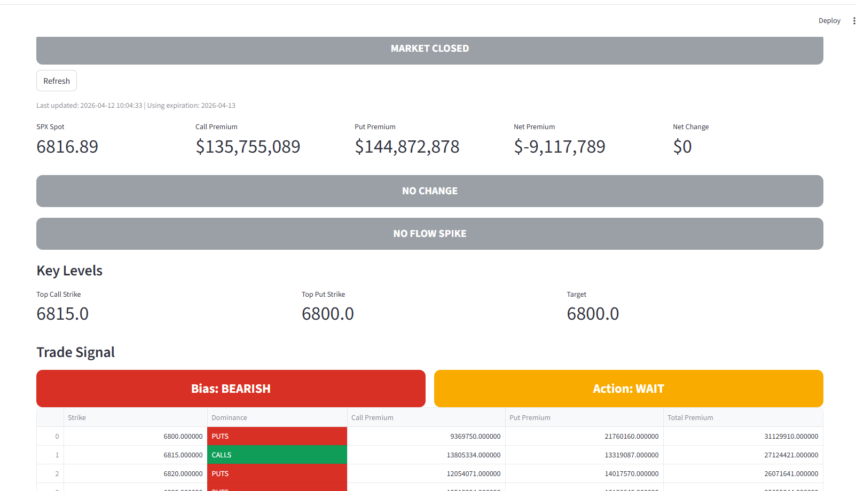
Task: Select the green CALLS dominance cell
Action: (277, 455)
